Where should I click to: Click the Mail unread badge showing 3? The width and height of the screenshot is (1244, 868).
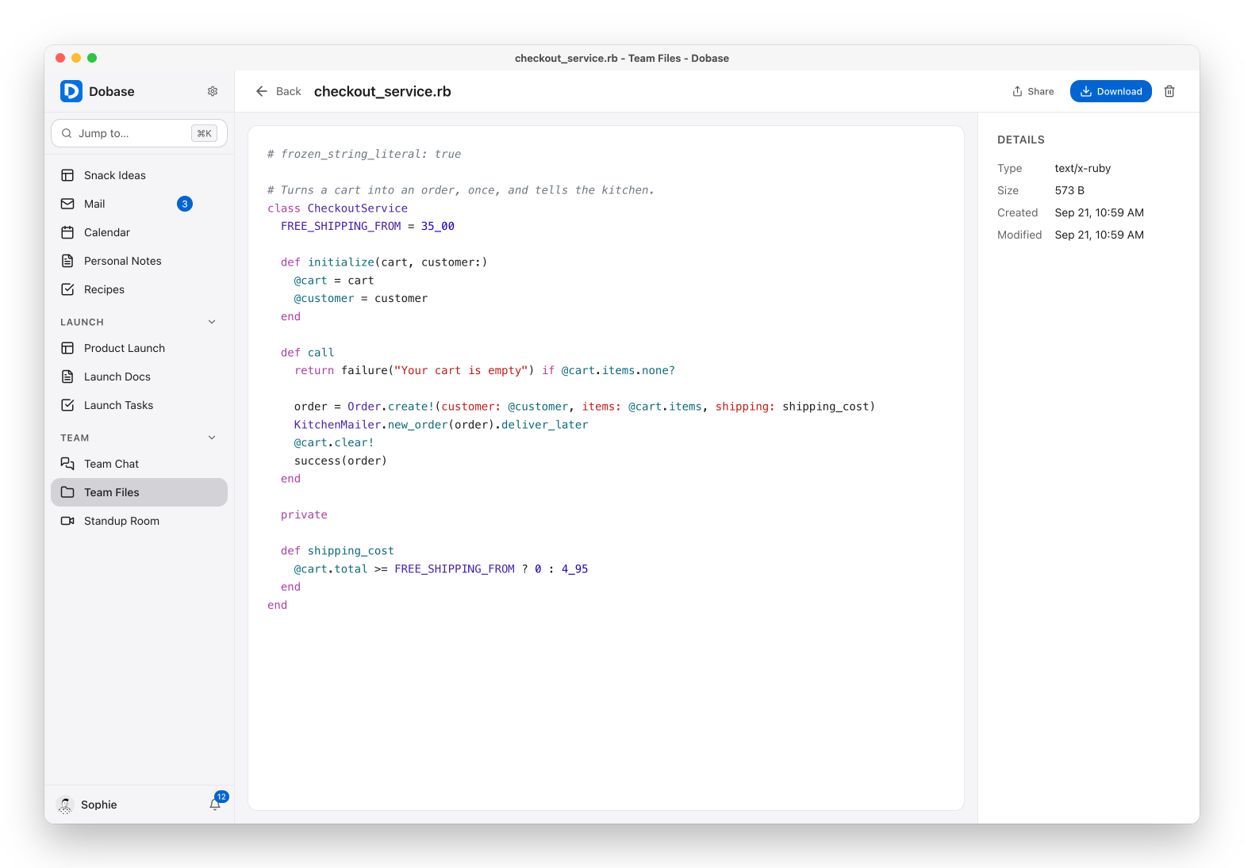pos(185,204)
